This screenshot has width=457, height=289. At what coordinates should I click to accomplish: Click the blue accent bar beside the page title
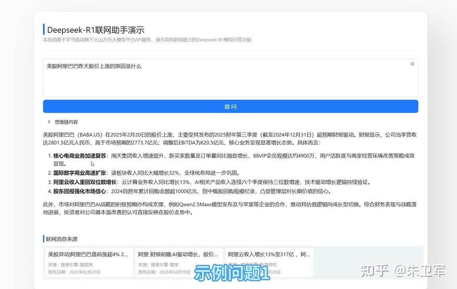pos(44,29)
